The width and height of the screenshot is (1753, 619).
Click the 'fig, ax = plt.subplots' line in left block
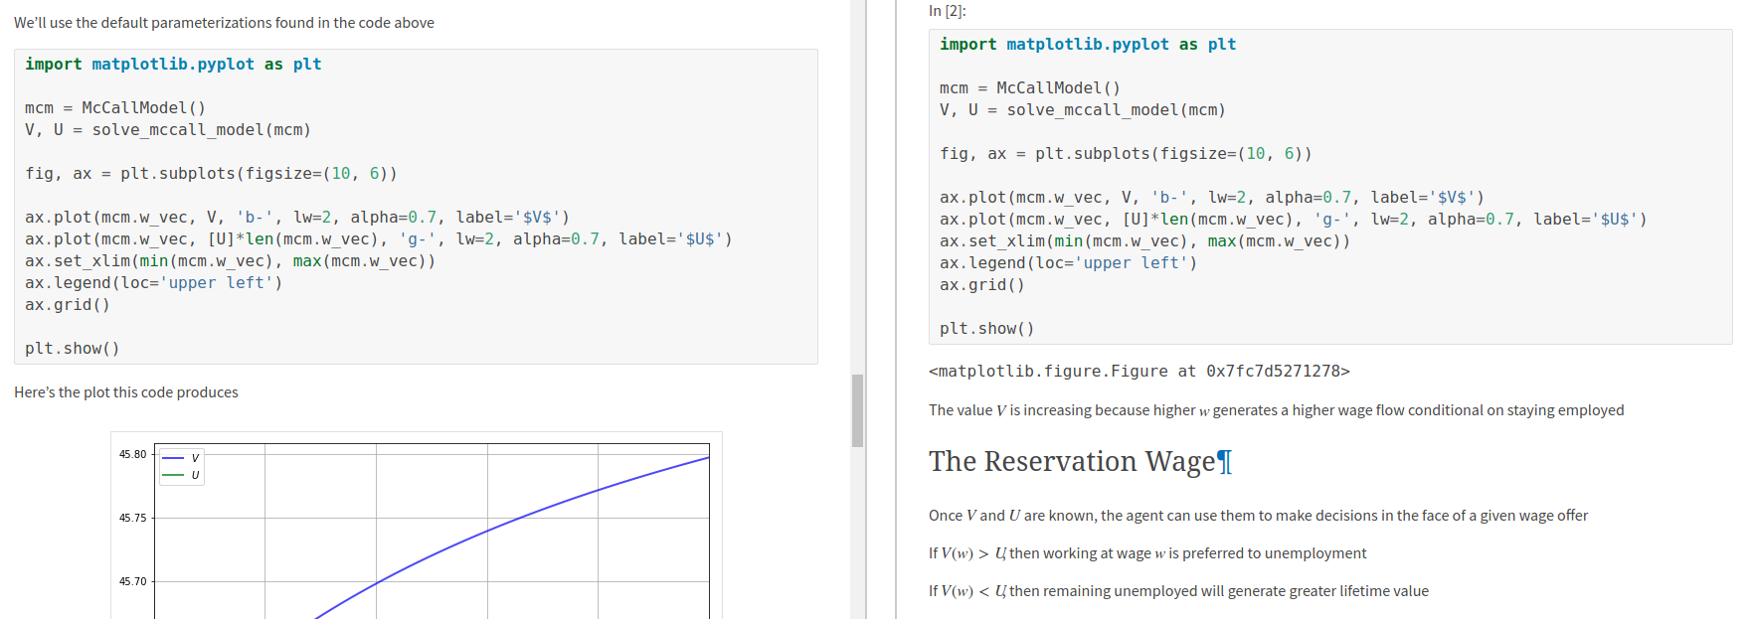pyautogui.click(x=211, y=174)
